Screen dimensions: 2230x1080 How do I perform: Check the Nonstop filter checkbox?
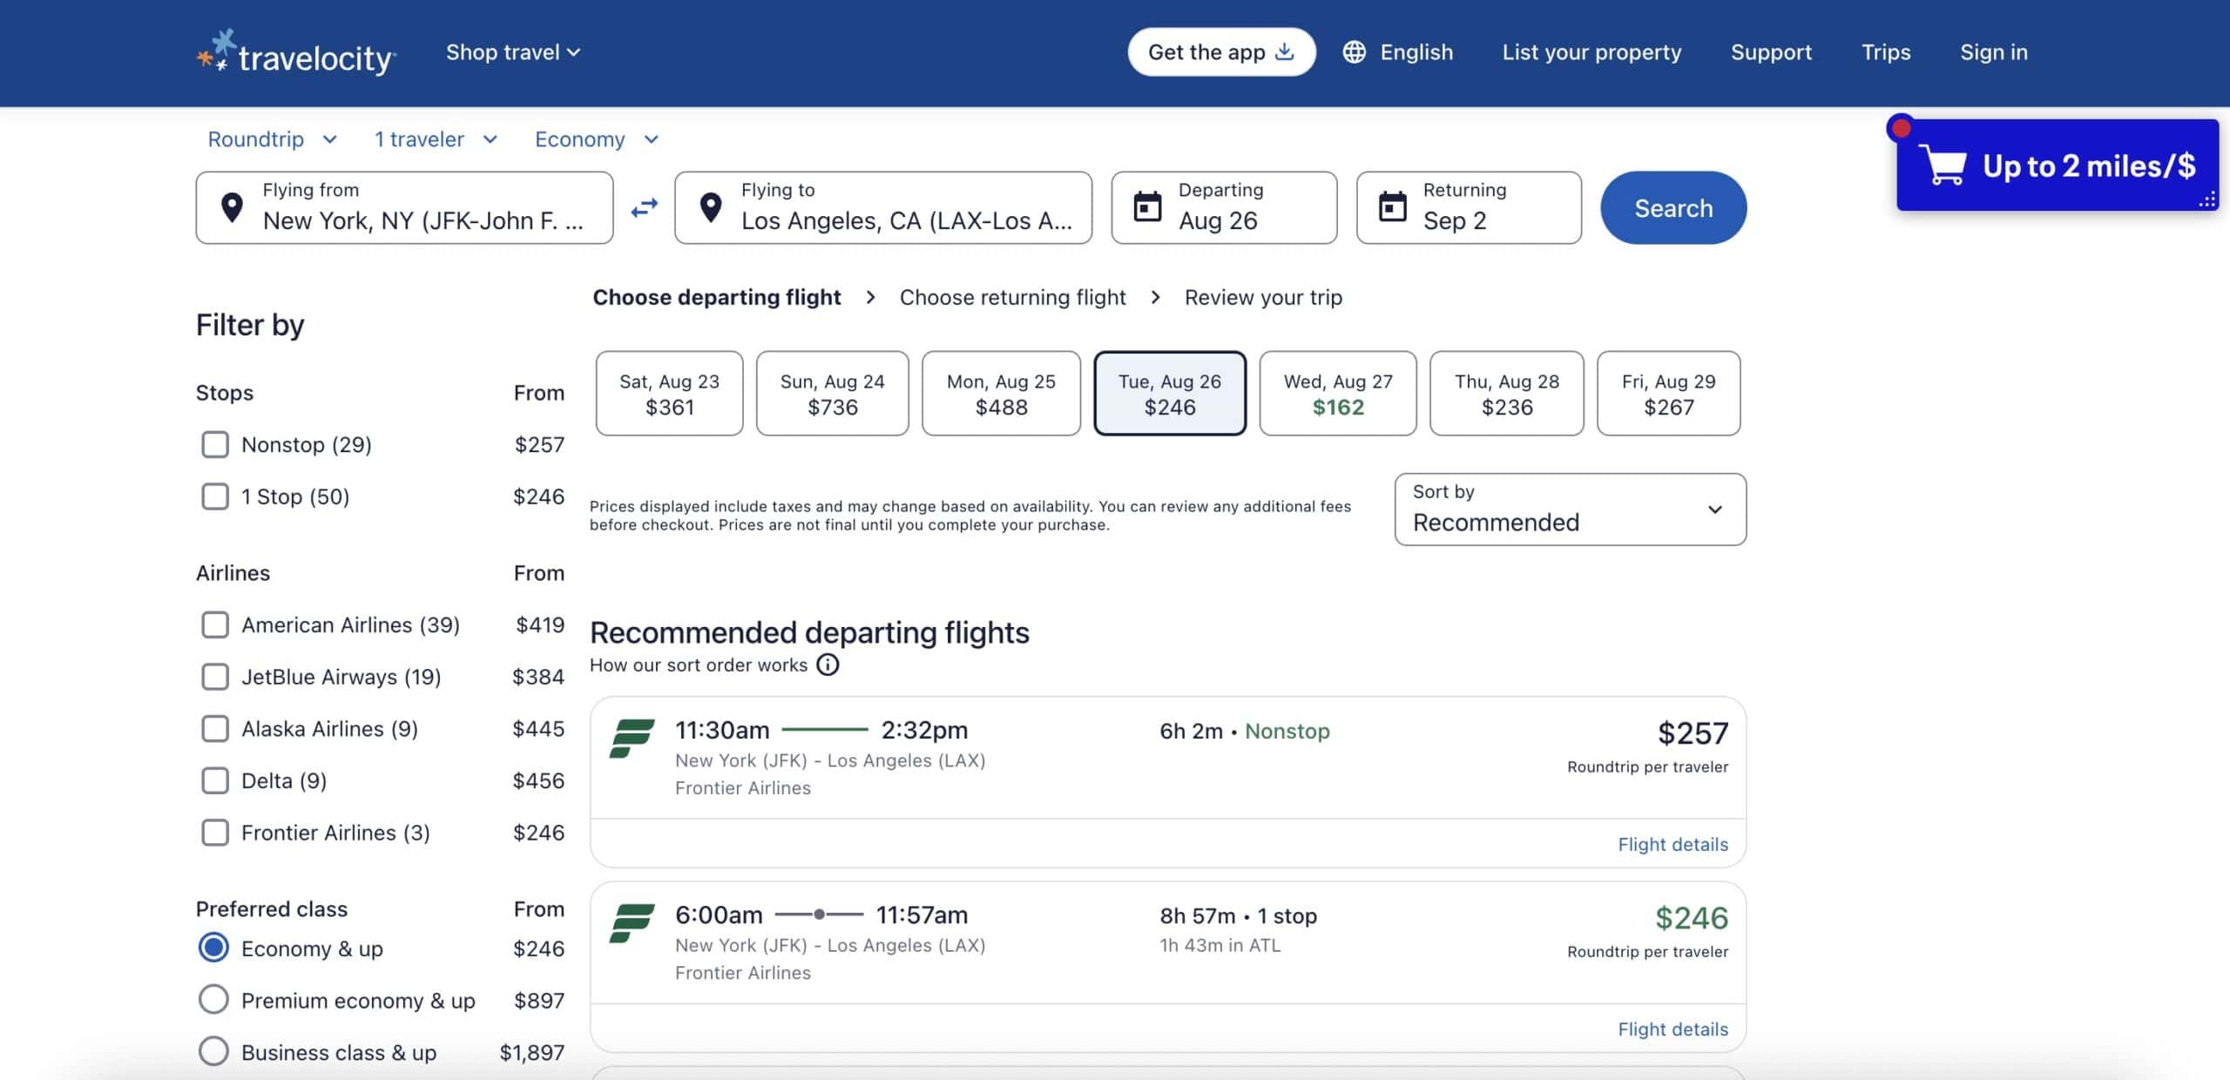click(x=215, y=444)
